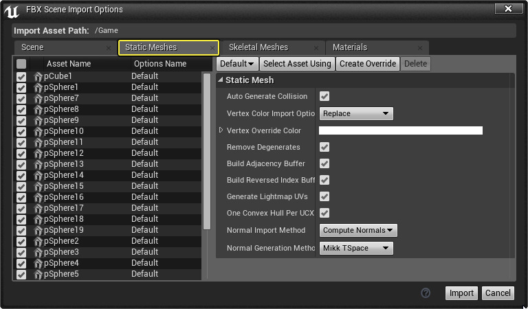Click the help question mark icon

(426, 293)
